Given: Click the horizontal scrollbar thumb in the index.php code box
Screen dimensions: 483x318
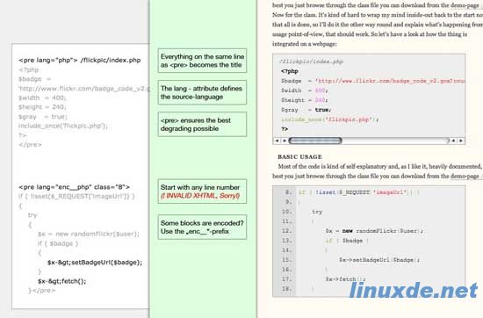Looking at the screenshot, I should (x=315, y=141).
